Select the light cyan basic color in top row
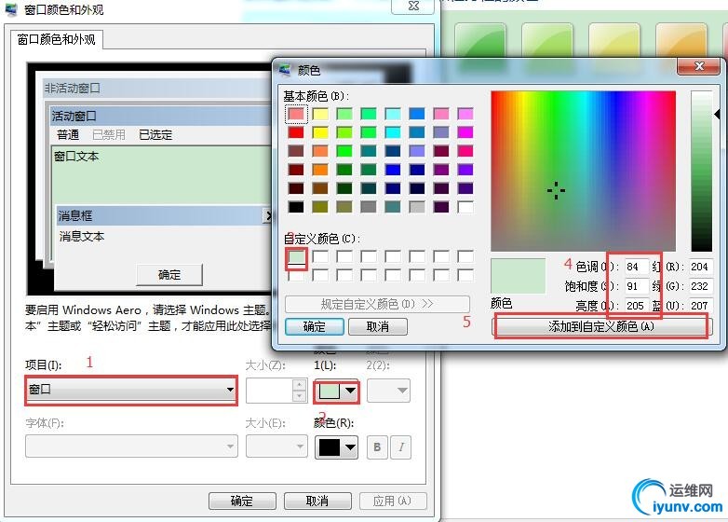 (393, 114)
